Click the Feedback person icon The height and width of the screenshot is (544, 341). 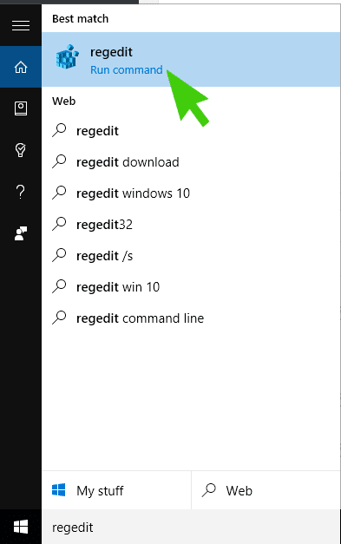tap(21, 233)
